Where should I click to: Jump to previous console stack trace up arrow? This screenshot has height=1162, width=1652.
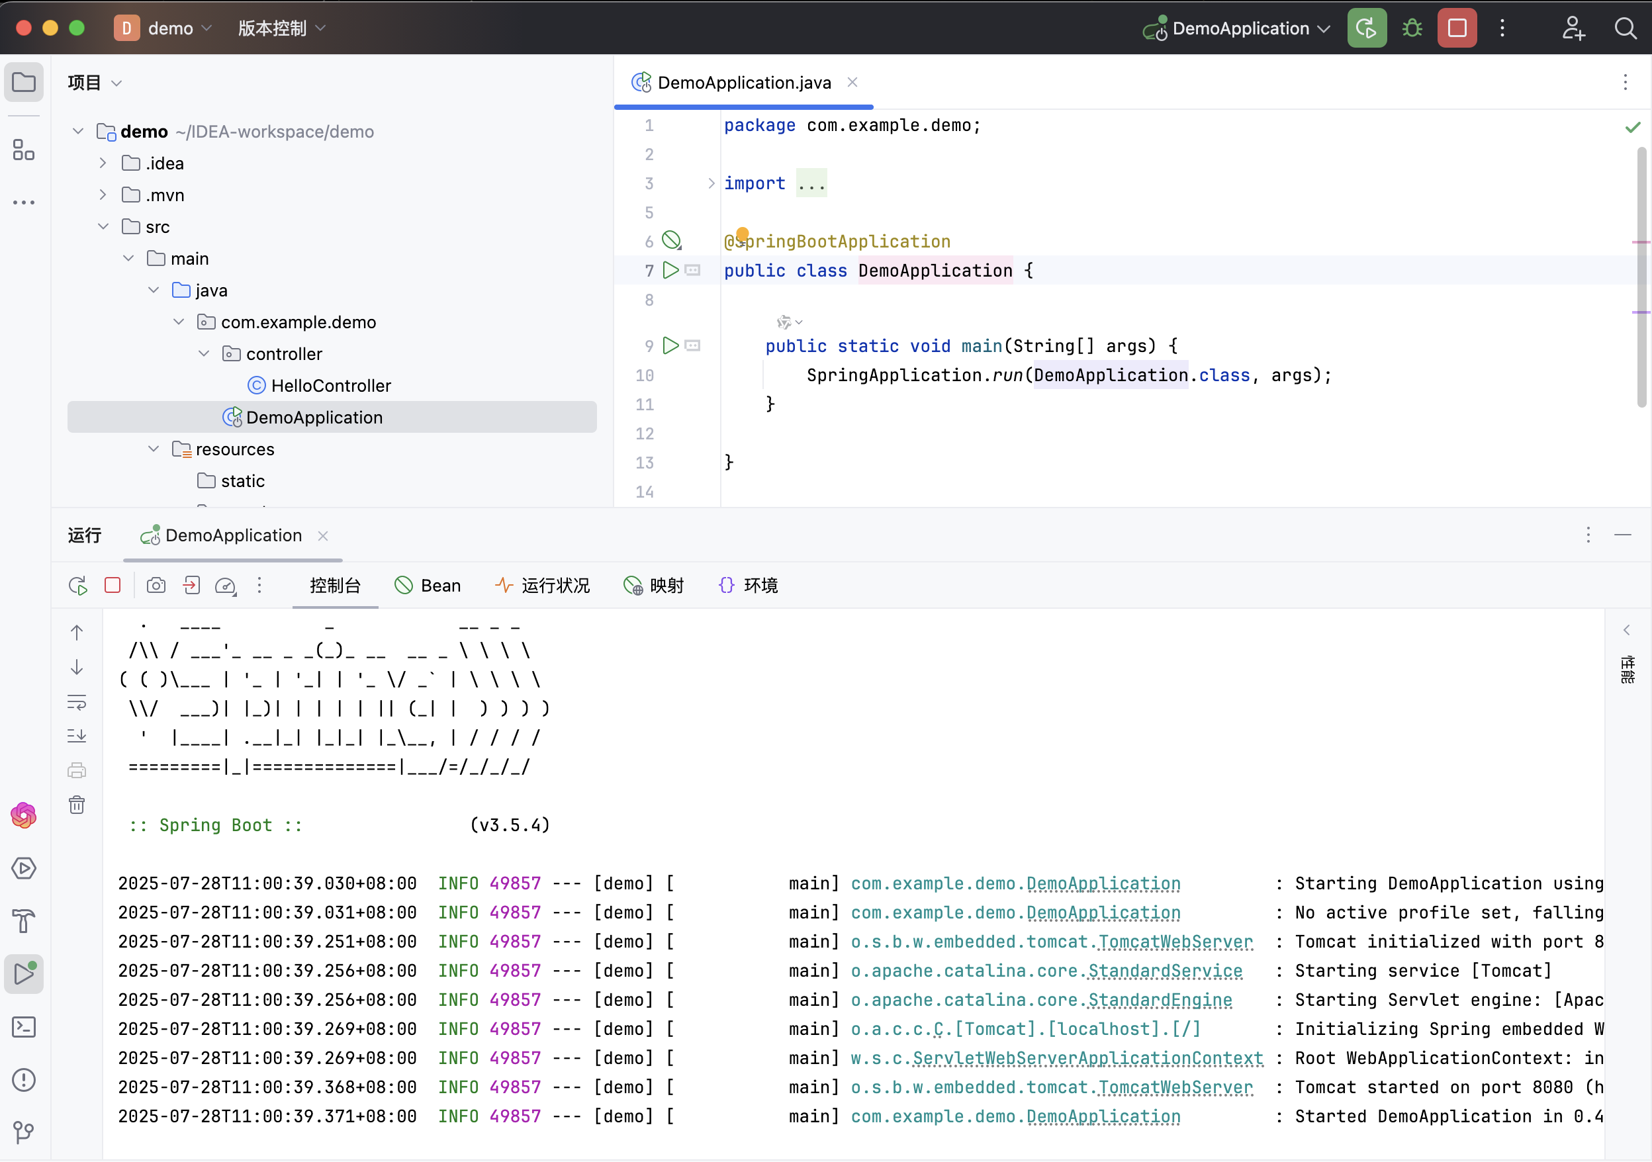pos(77,633)
